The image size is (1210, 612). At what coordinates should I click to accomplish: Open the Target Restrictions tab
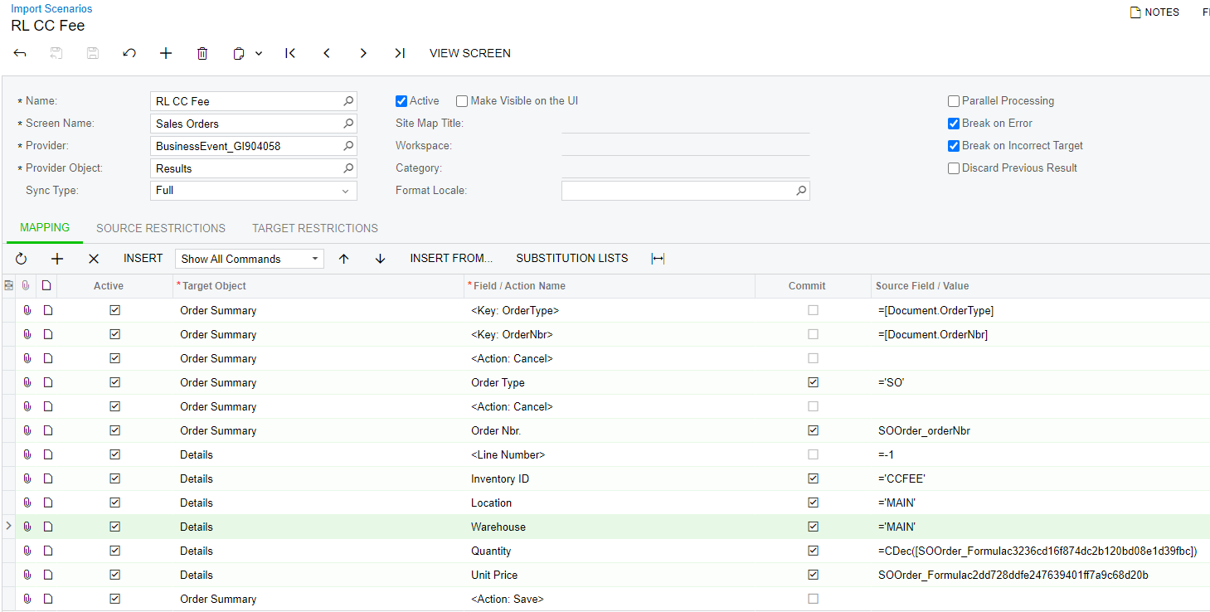click(x=315, y=228)
